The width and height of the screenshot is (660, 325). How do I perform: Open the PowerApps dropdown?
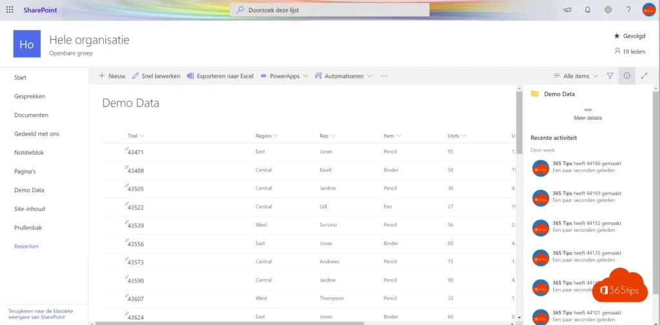(x=284, y=76)
